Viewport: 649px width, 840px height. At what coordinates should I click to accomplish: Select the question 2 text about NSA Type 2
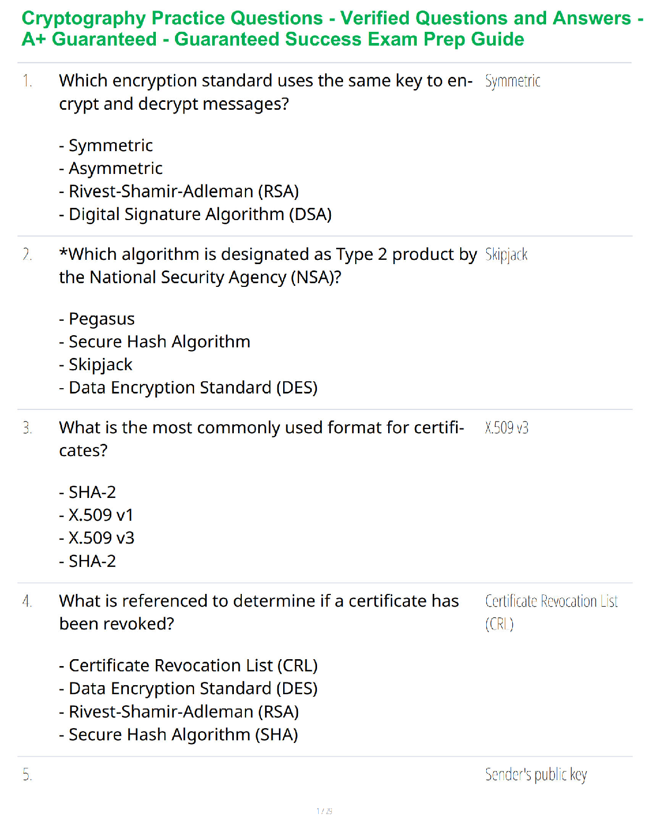pos(268,266)
